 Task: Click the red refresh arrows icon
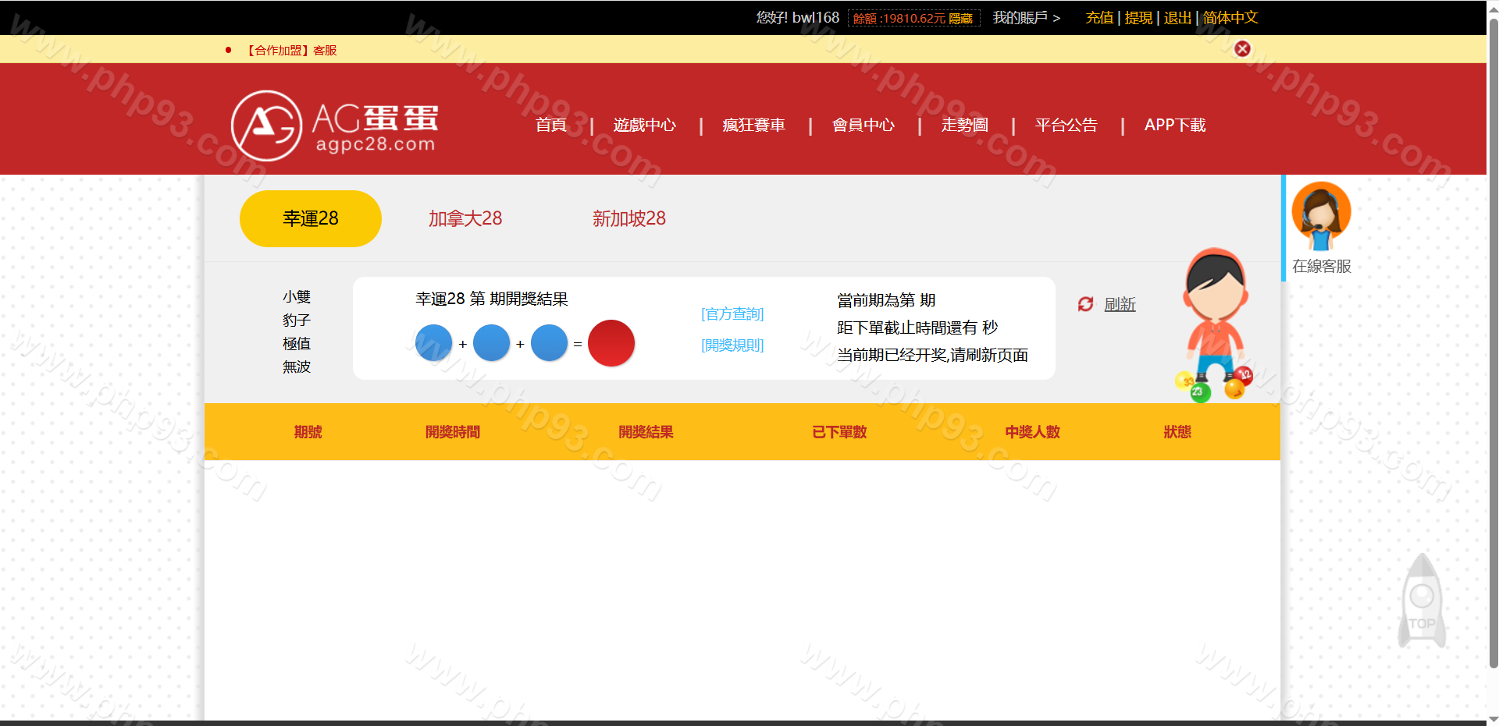[1085, 304]
